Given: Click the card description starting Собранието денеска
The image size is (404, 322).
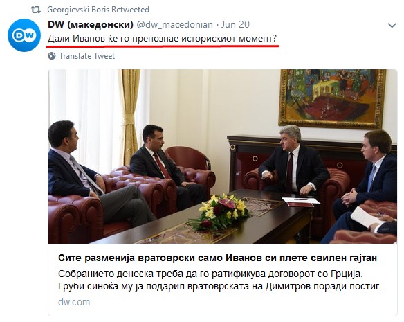Looking at the screenshot, I should (x=221, y=280).
